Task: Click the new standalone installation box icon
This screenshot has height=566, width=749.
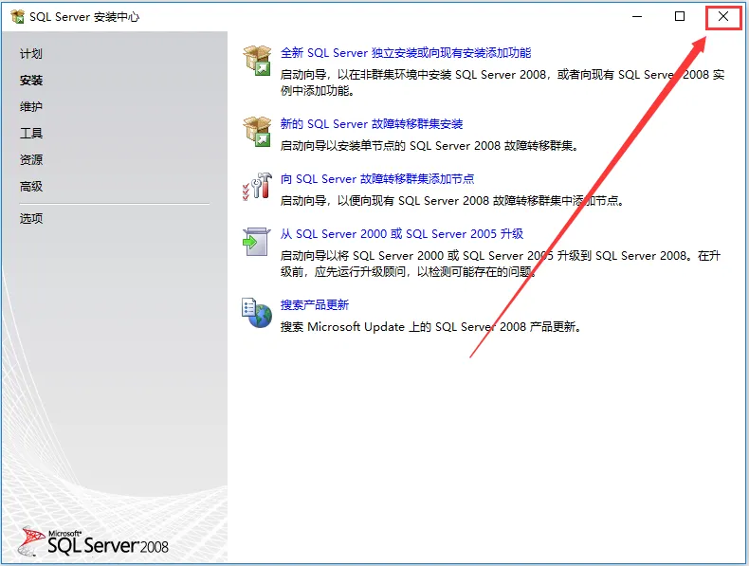Action: 257,59
